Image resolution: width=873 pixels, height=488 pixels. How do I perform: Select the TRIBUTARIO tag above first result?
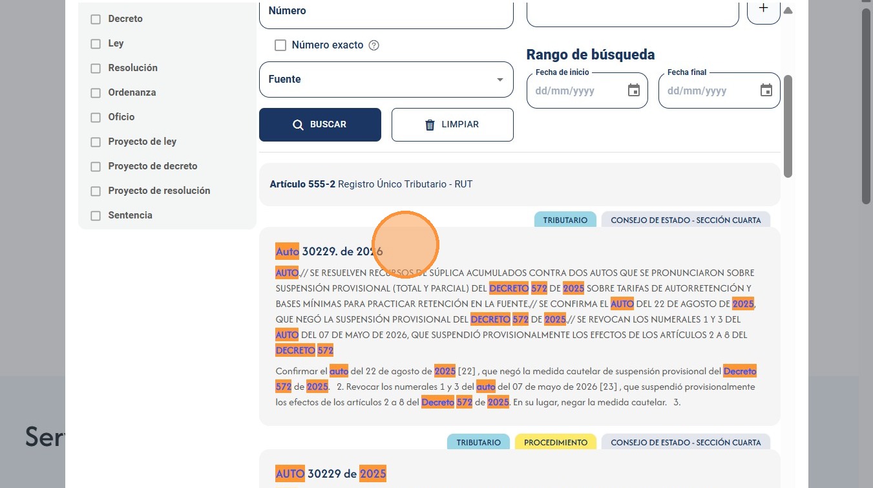click(x=565, y=220)
